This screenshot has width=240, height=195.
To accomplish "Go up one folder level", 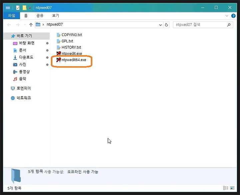I will coord(31,25).
